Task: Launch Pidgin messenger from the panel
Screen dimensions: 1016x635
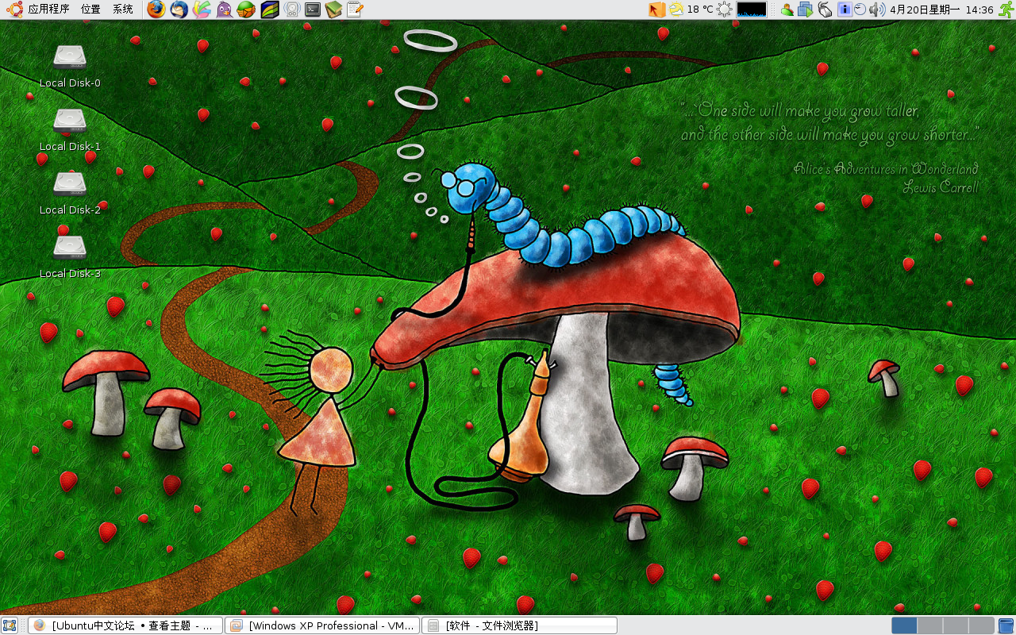Action: pos(225,10)
